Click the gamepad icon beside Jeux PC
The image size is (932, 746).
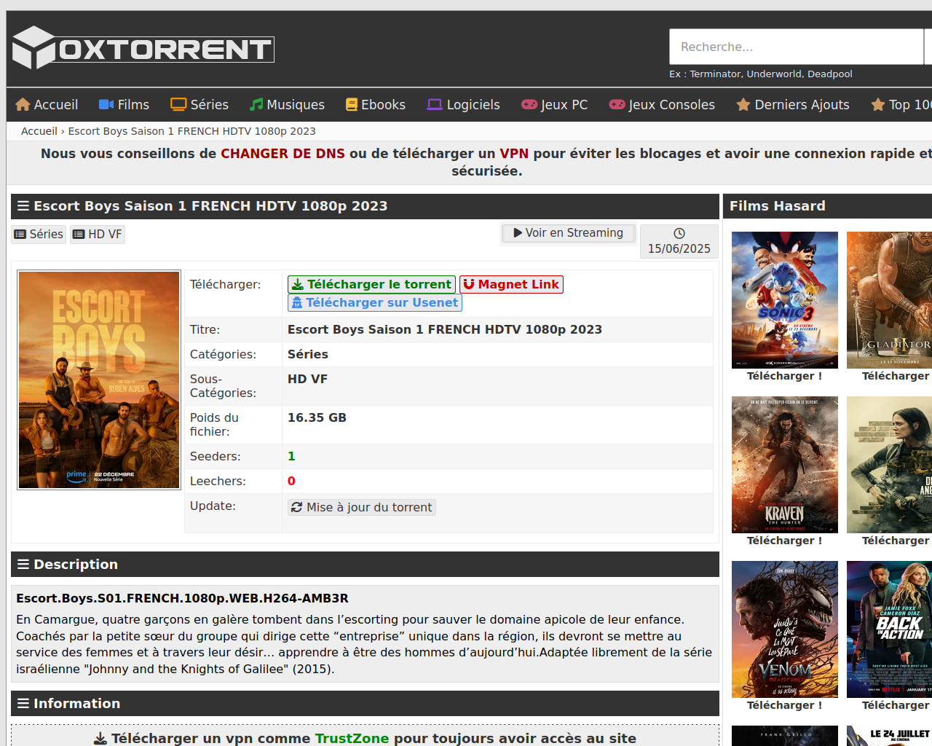529,104
